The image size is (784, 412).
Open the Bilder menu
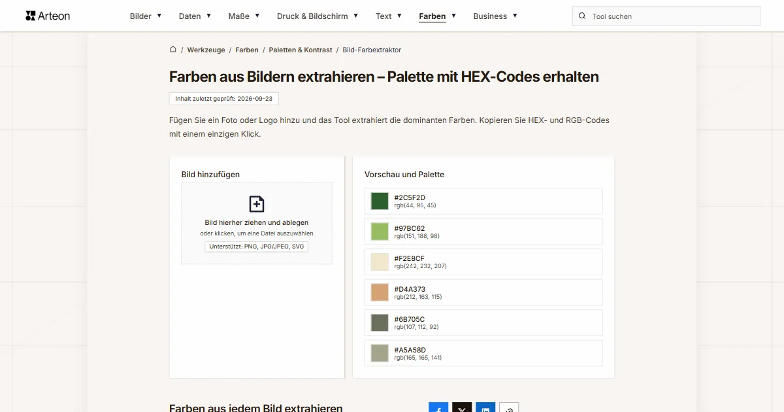click(x=140, y=16)
